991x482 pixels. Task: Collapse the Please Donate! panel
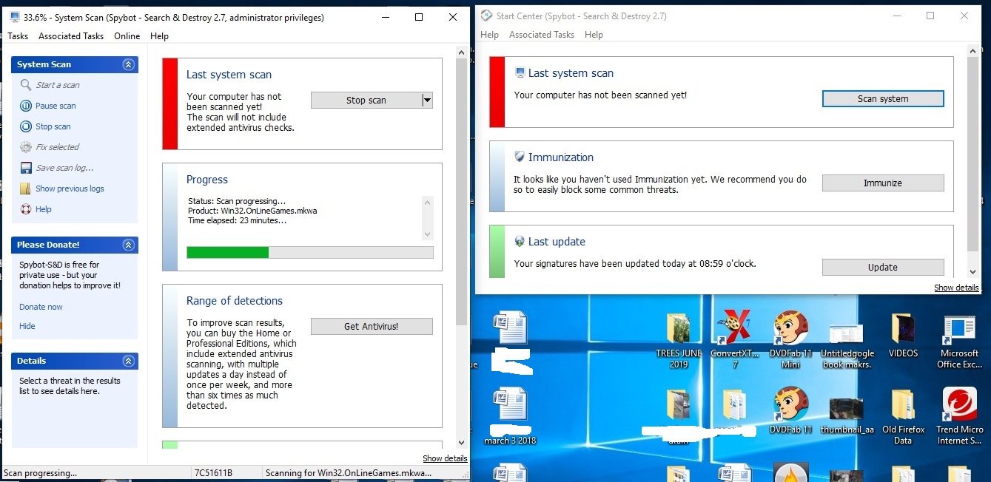click(x=128, y=245)
